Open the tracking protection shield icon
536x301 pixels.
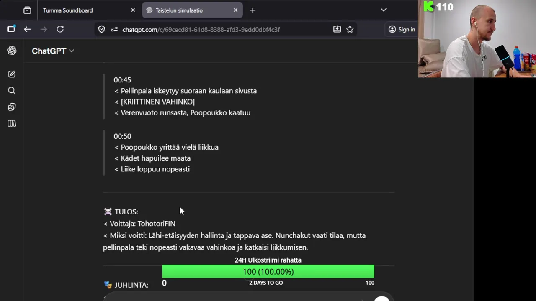[x=101, y=29]
